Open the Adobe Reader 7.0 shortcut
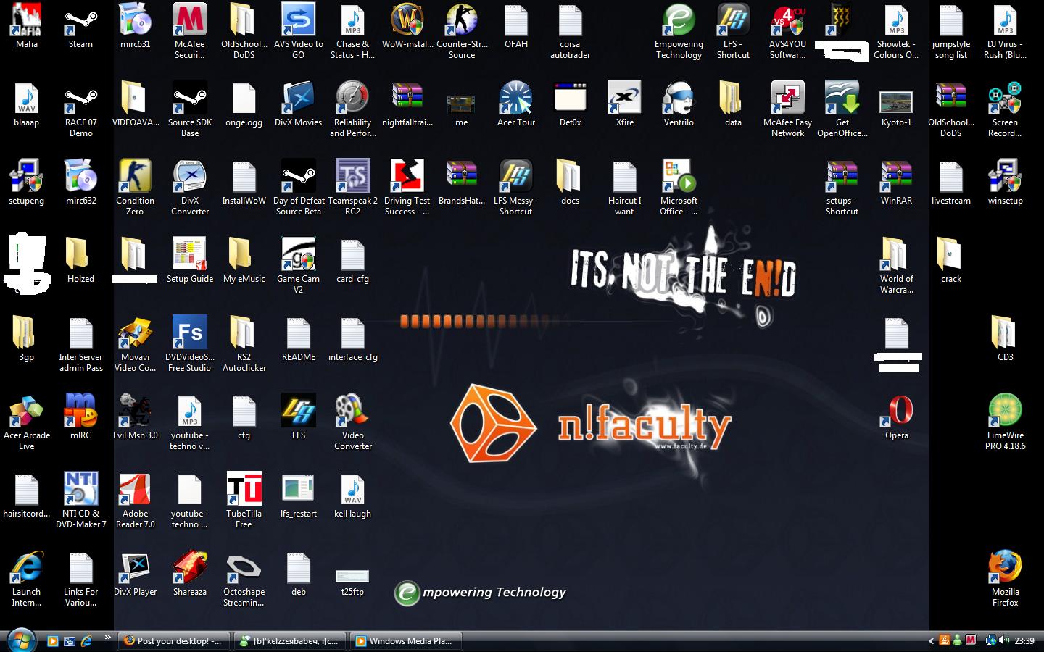 pyautogui.click(x=135, y=501)
